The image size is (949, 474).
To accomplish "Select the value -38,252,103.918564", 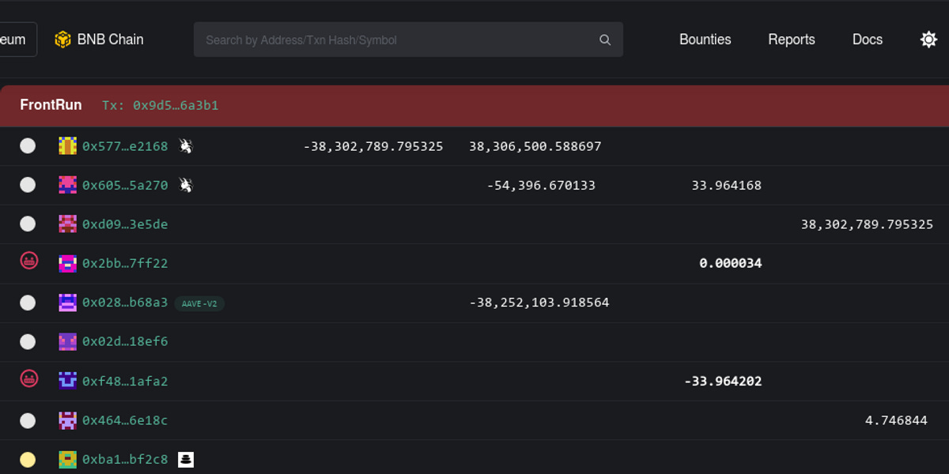I will tap(539, 303).
